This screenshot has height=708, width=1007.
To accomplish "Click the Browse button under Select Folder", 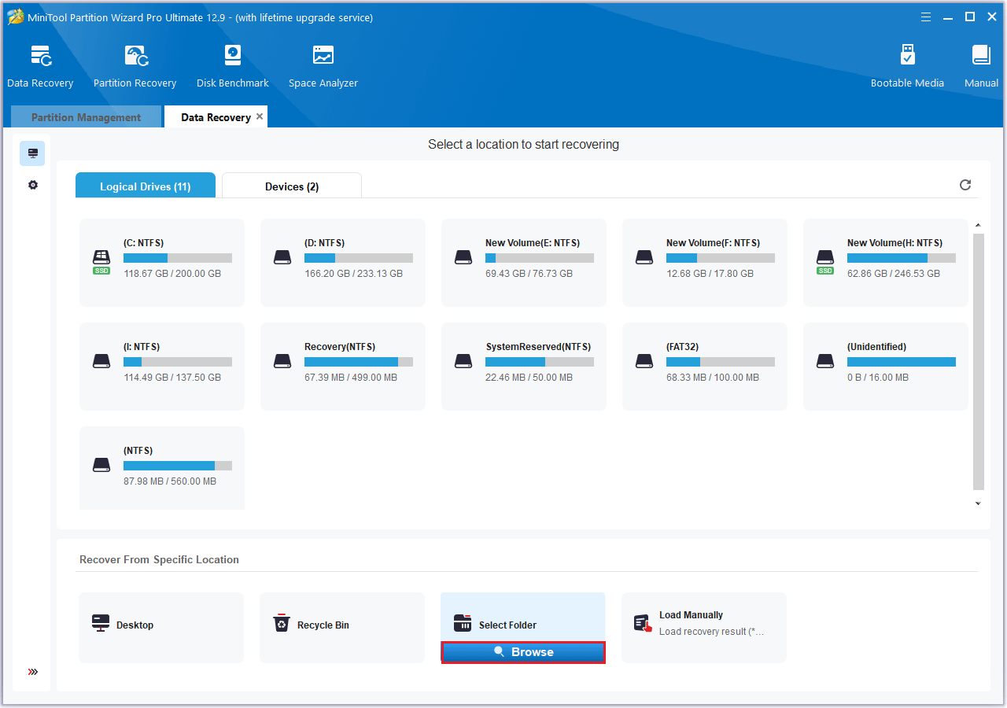I will point(523,652).
